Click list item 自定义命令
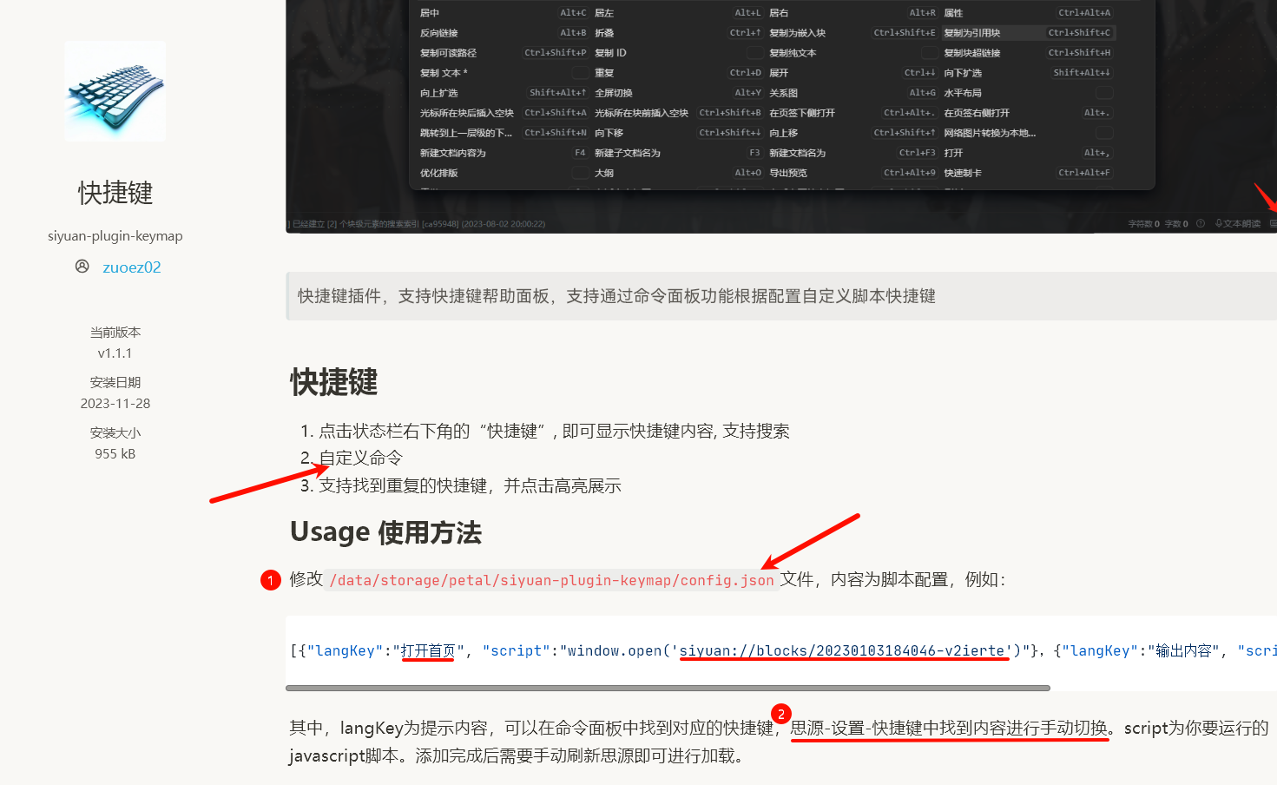Image resolution: width=1277 pixels, height=785 pixels. pyautogui.click(x=360, y=458)
